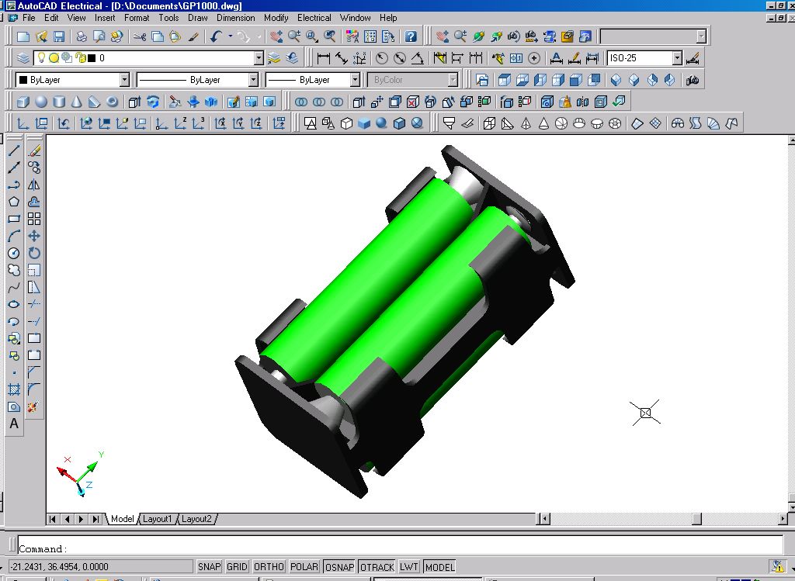This screenshot has height=581, width=795.
Task: Click the Help question mark icon
Action: coord(411,36)
